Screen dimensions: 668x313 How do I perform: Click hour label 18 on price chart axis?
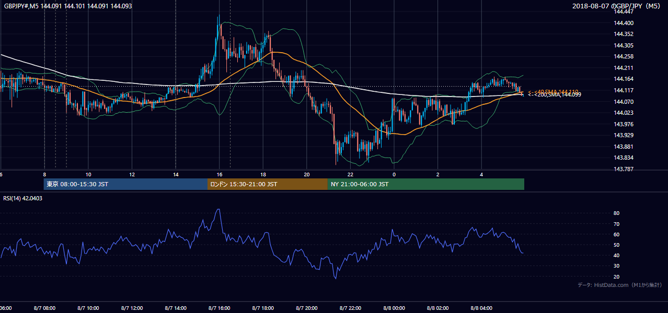(263, 174)
